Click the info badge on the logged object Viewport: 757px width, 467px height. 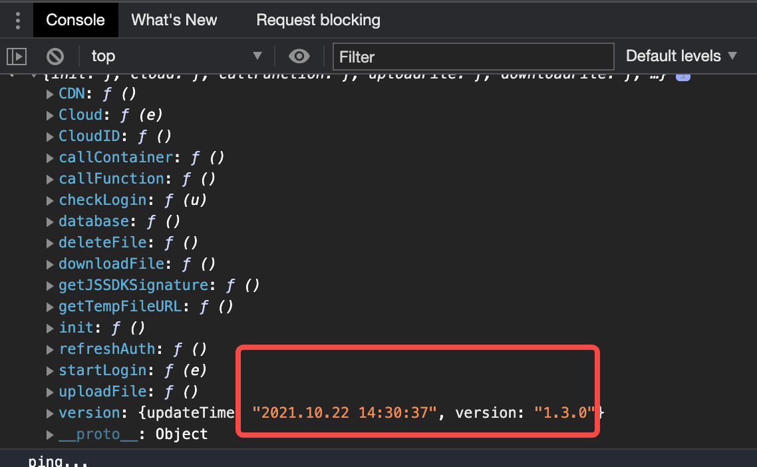(683, 75)
